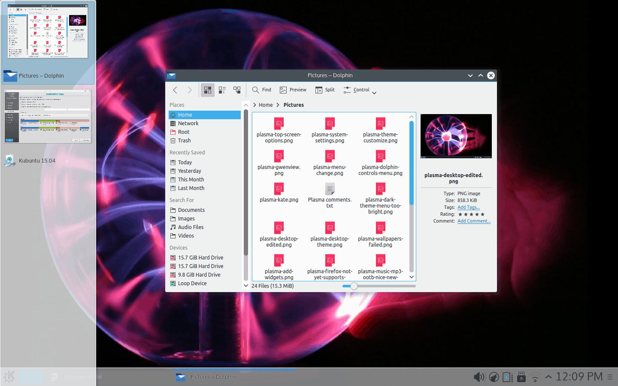Select Pictures – Dolphin window thumbnail in switcher
Viewport: 618px width, 386px height.
tap(48, 31)
